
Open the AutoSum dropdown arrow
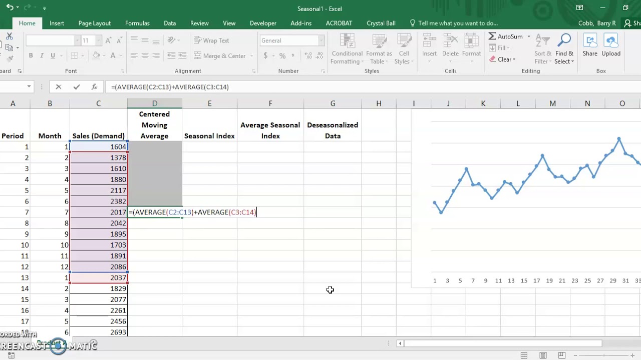pyautogui.click(x=528, y=36)
